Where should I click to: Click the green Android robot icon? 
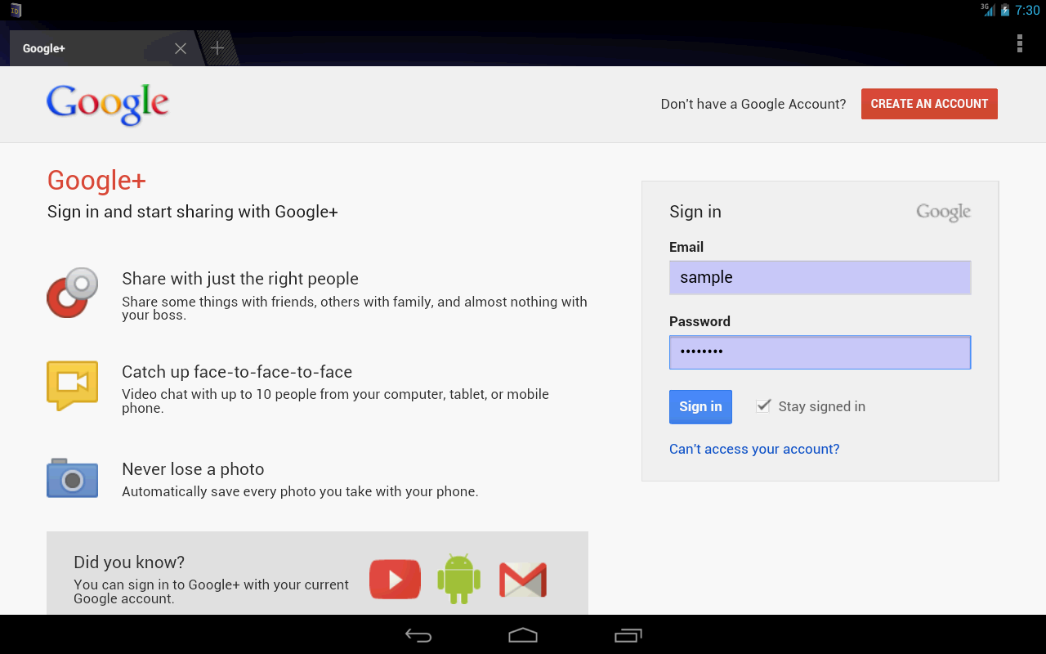pos(458,579)
